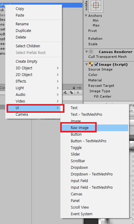134x224 pixels.
Task: Create a plain Input Field element
Action: pos(79,181)
